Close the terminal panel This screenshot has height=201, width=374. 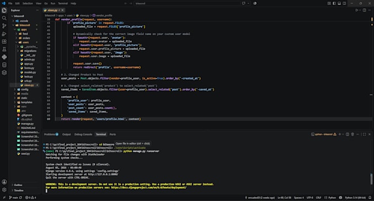point(370,135)
